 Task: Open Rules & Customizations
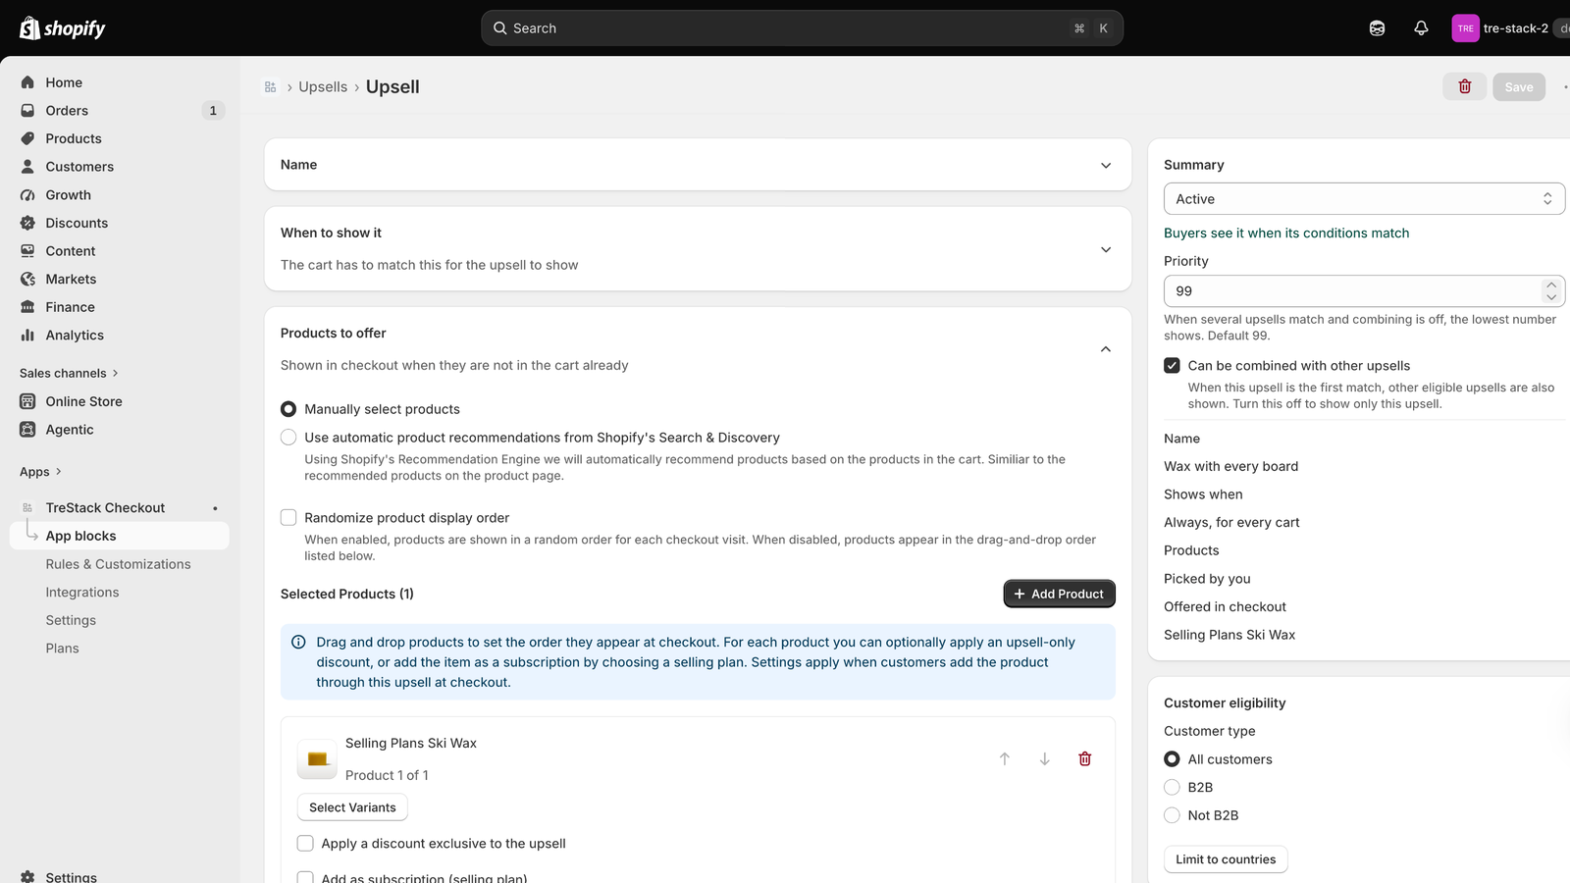(119, 564)
